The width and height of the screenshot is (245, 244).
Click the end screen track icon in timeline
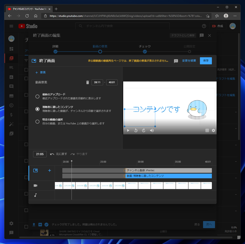tap(36, 170)
